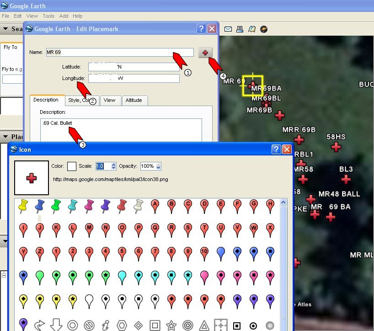
Task: Open the File menu
Action: coord(5,16)
